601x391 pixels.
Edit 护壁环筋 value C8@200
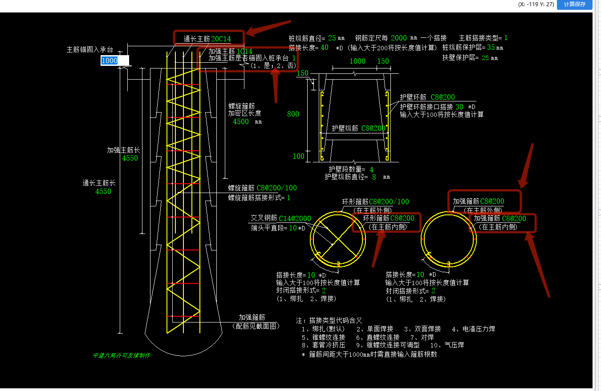[443, 97]
